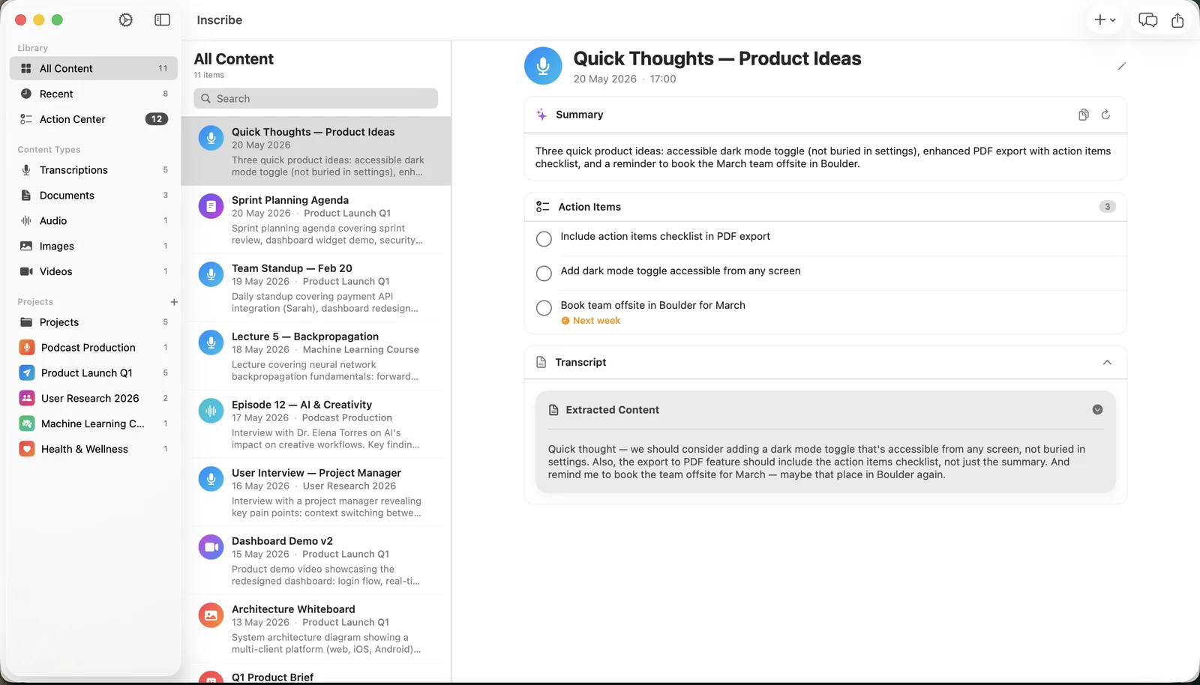The image size is (1200, 685).
Task: Open Episode 12 — AI & Creativity item
Action: coord(316,424)
